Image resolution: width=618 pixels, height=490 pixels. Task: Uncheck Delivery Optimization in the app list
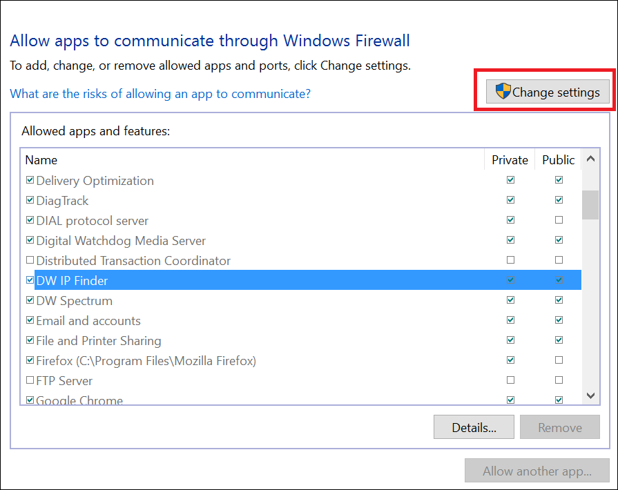tap(30, 179)
